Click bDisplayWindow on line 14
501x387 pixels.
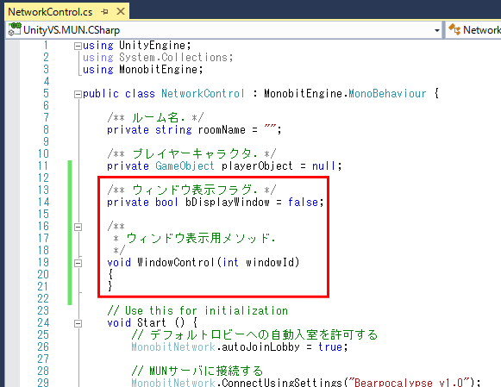pos(227,203)
